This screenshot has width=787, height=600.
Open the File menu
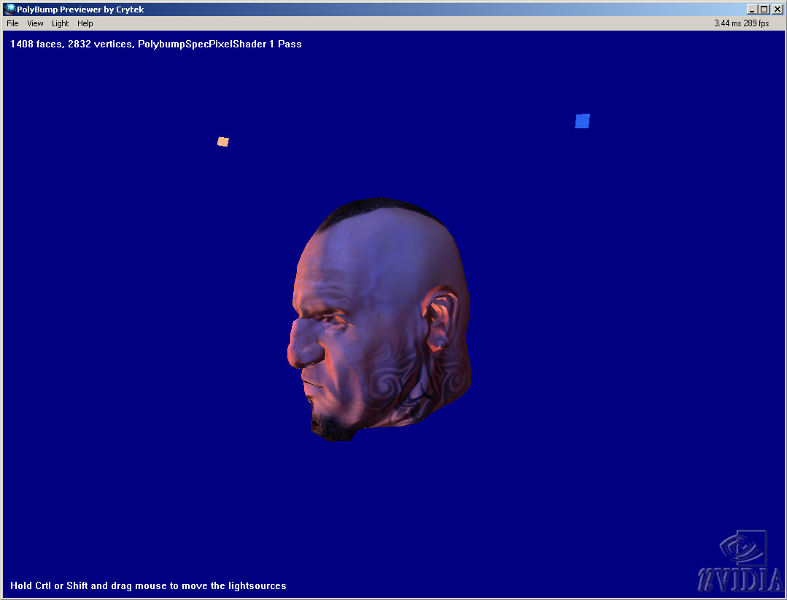point(12,23)
